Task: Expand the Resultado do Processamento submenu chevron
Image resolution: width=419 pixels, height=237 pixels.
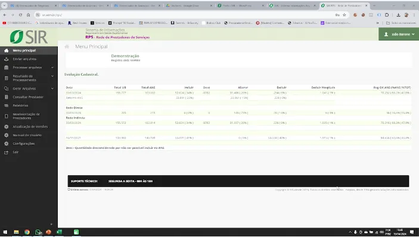Action: (52, 76)
